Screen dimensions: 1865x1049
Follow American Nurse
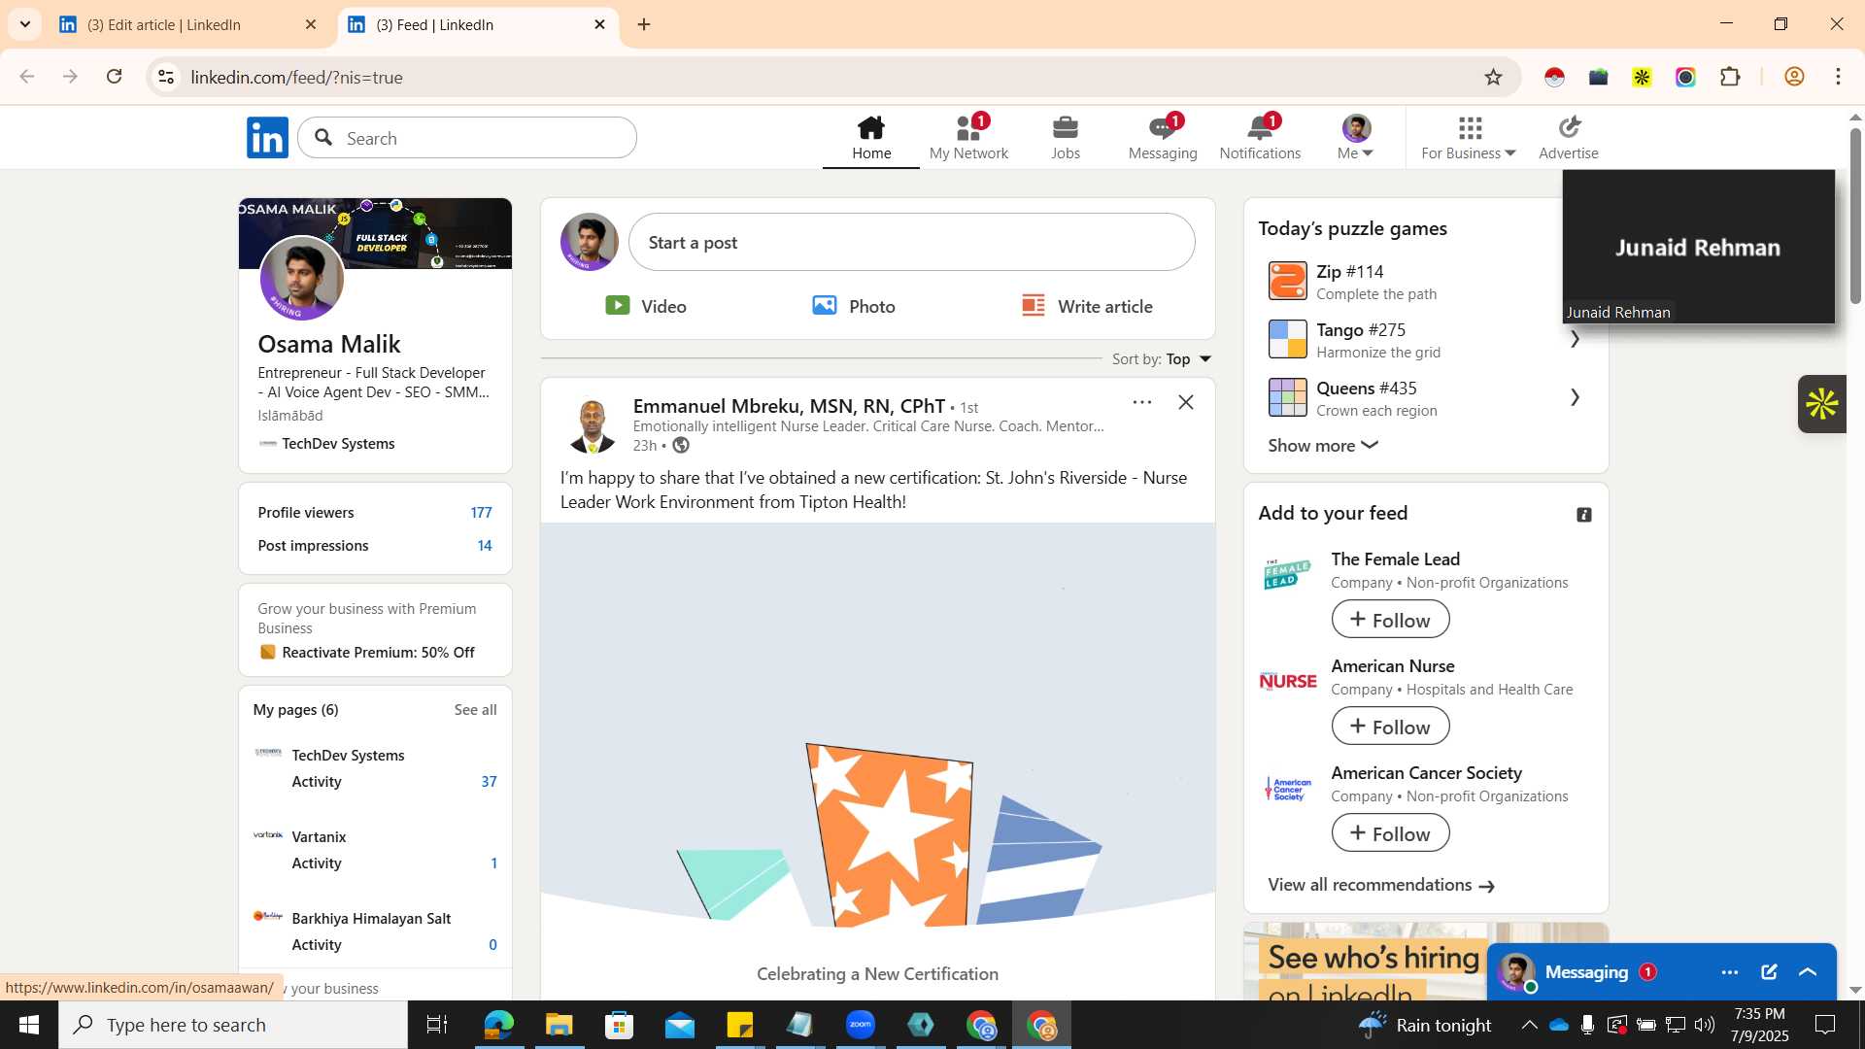(1390, 727)
